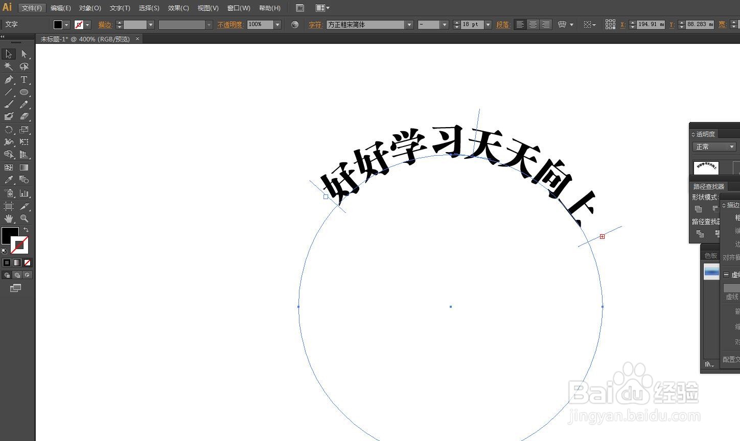
Task: Align paragraph text center
Action: 533,24
